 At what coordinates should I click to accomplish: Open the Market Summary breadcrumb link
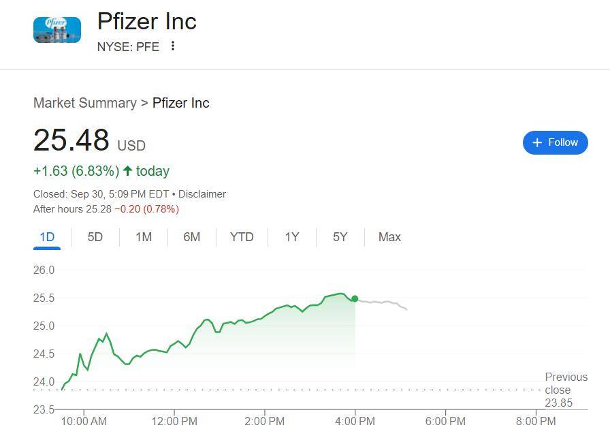(84, 103)
